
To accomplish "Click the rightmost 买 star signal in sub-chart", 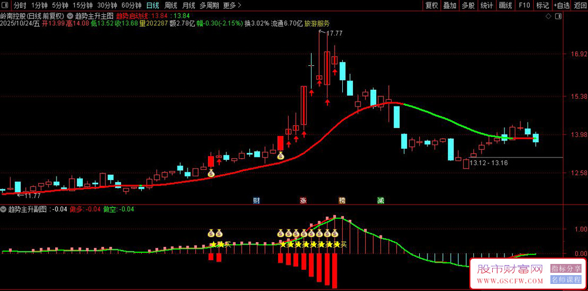I will pos(340,245).
